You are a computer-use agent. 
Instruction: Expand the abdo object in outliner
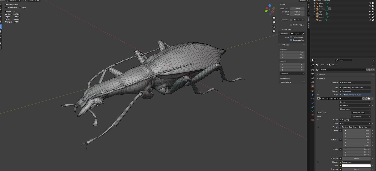click(315, 3)
